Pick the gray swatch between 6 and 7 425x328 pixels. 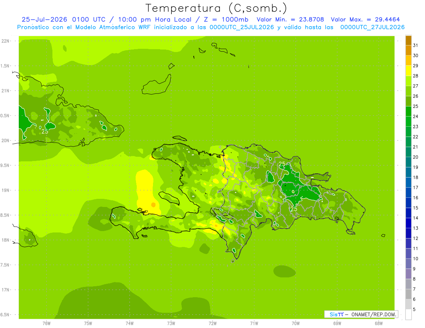408,294
